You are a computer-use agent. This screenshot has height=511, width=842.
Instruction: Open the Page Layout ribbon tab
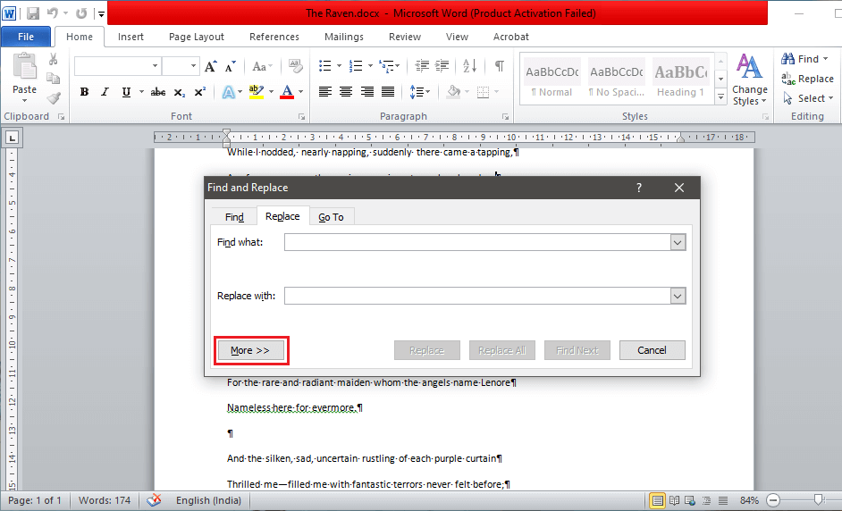pos(197,37)
